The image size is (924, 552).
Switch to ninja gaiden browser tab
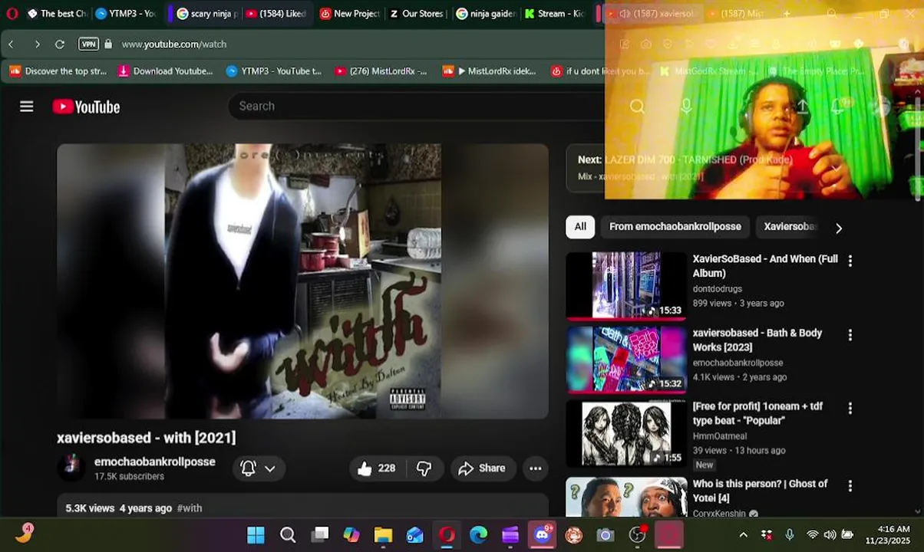pyautogui.click(x=486, y=13)
